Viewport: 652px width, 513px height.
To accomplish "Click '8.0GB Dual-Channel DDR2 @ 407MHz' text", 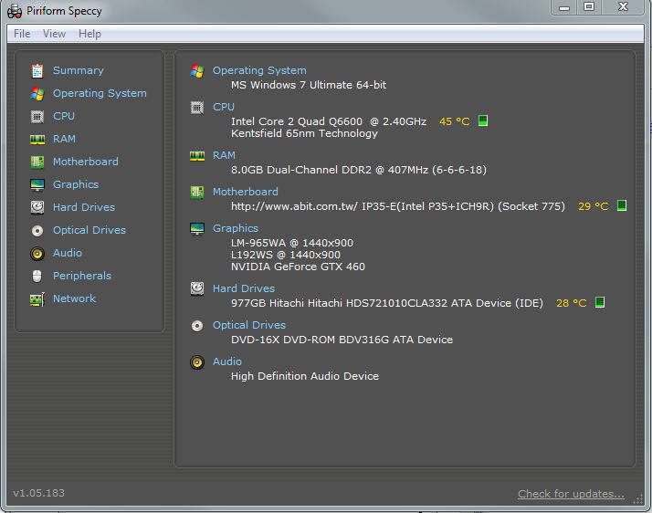I will coord(330,170).
